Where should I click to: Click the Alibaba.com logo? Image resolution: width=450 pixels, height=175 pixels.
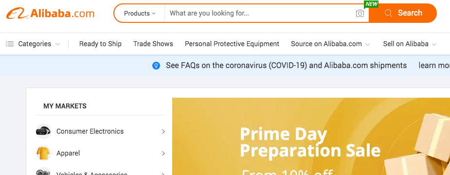point(50,13)
